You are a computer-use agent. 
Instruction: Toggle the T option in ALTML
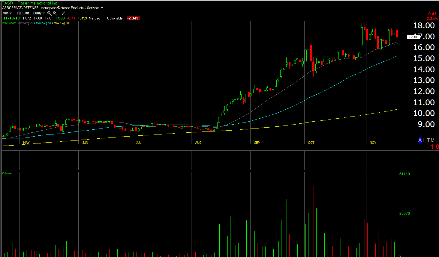[428, 140]
